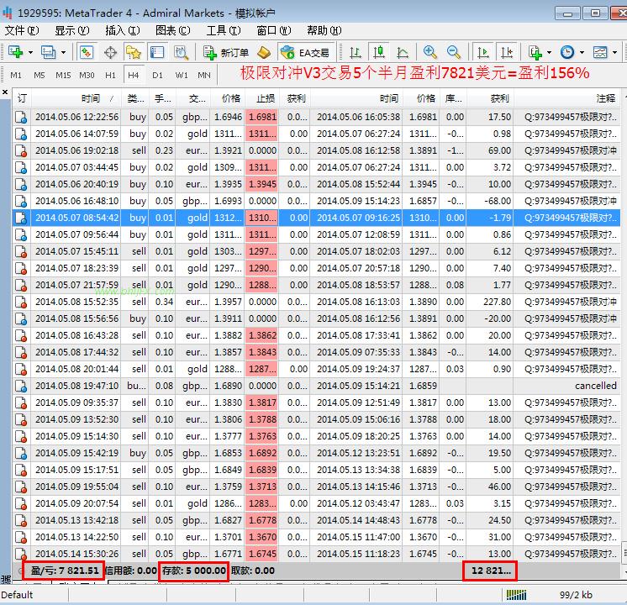Viewport: 627px width, 605px height.
Task: Open the Strategy Tester icon
Action: tap(181, 52)
